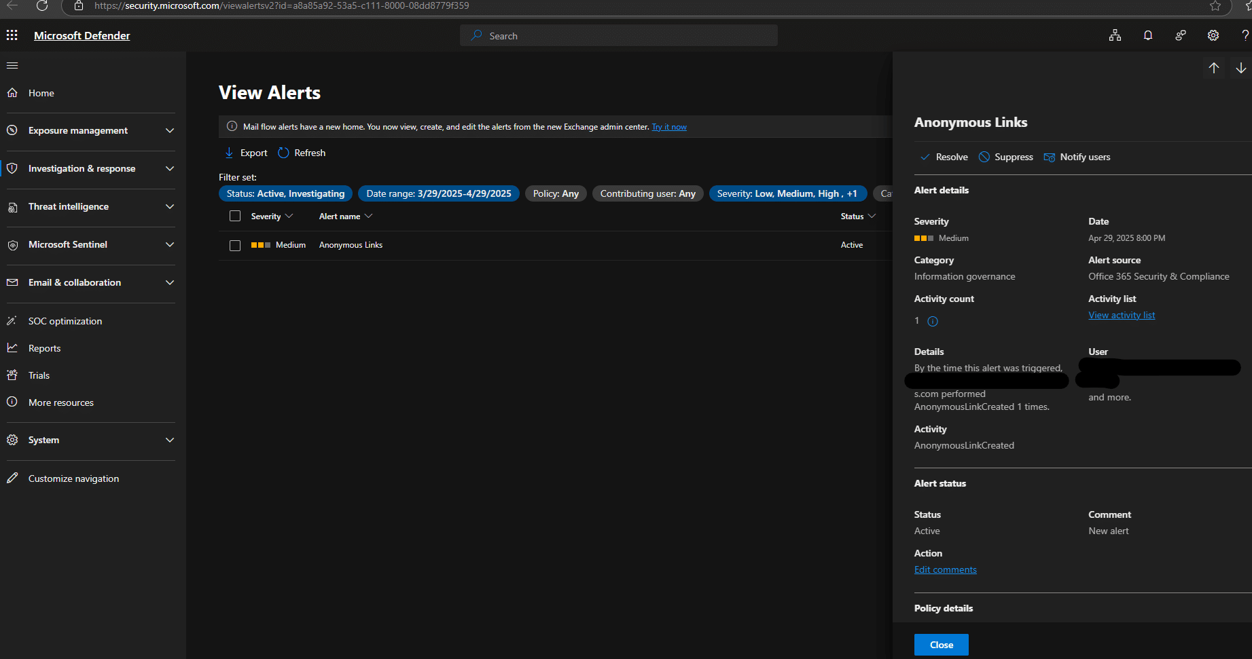
Task: Reload the page with browser refresh icon
Action: click(x=42, y=6)
